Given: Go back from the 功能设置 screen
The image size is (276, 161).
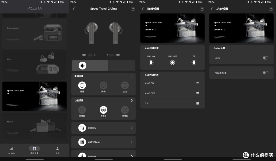Looking at the screenshot, I should [x=212, y=9].
